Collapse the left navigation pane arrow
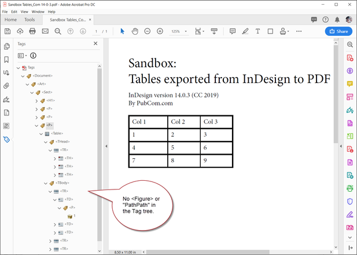The image size is (357, 255). coord(106,146)
